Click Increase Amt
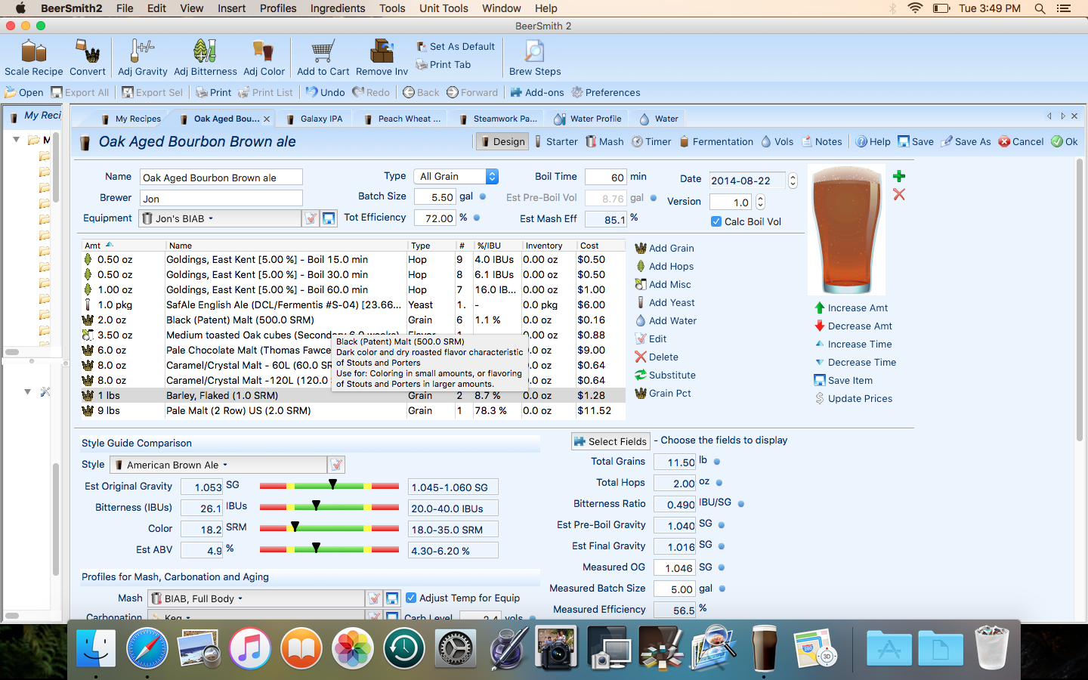The height and width of the screenshot is (680, 1088). tap(851, 308)
